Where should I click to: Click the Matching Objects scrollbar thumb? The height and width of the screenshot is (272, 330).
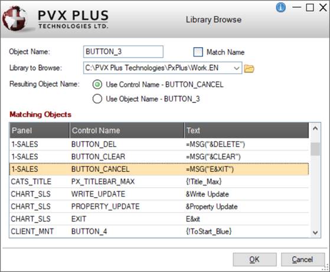click(315, 149)
